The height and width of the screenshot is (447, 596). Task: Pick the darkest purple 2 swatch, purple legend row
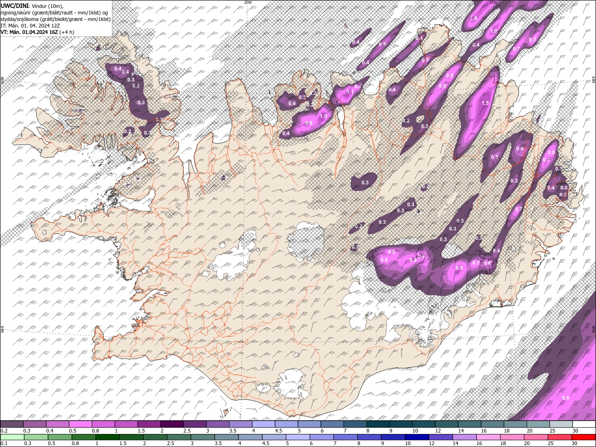[x=171, y=424]
